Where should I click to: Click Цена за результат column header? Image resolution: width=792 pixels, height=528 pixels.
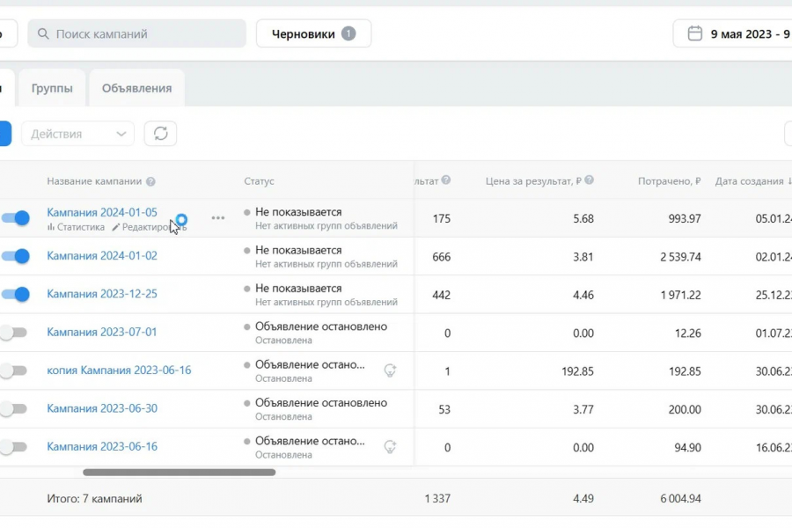coord(533,181)
